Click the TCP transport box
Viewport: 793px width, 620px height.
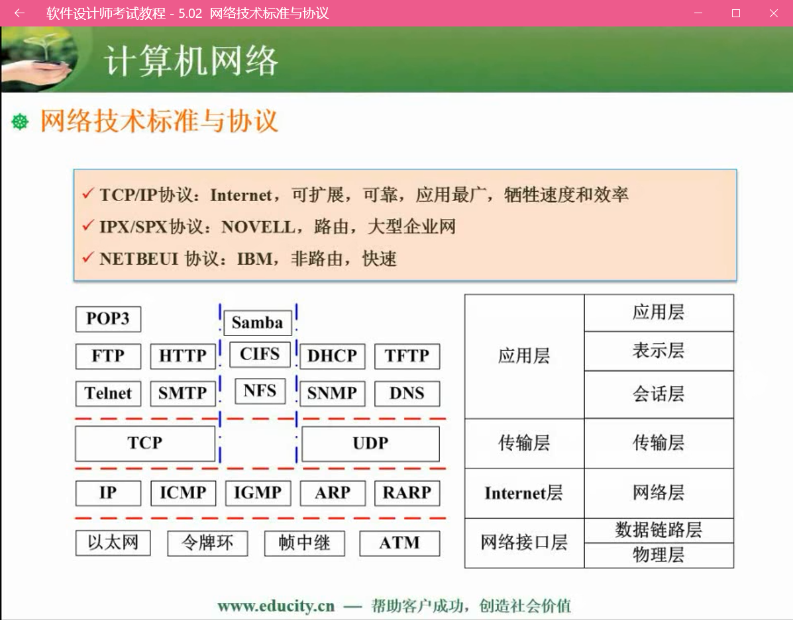(145, 443)
